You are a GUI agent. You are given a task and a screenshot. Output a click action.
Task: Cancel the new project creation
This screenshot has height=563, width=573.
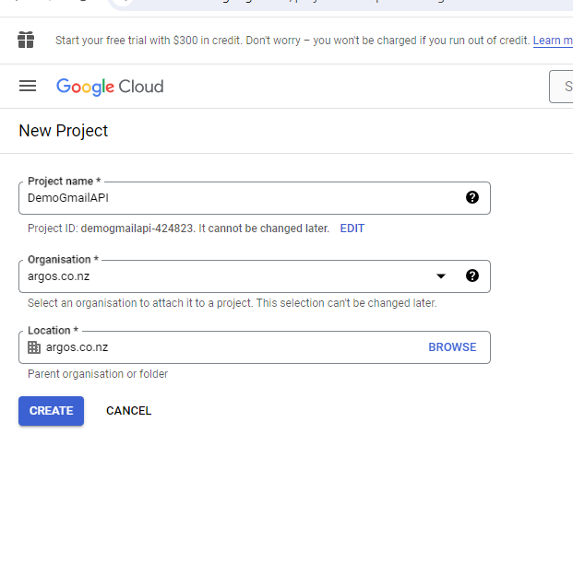pos(128,411)
